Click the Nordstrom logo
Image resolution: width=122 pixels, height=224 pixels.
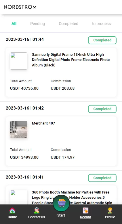20,7
